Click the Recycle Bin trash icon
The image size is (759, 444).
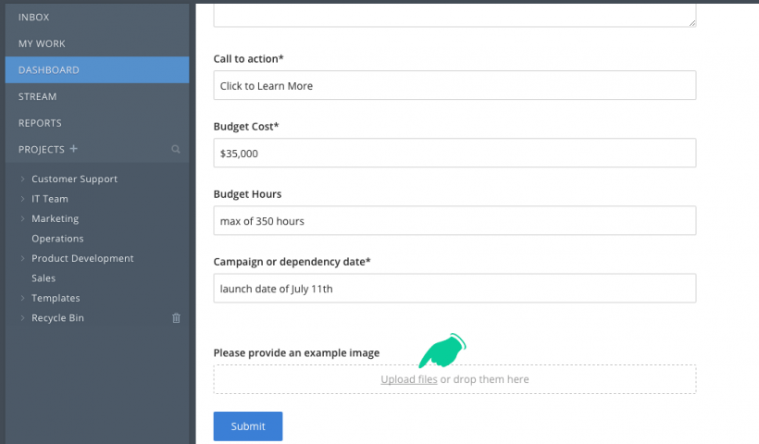[x=176, y=318]
